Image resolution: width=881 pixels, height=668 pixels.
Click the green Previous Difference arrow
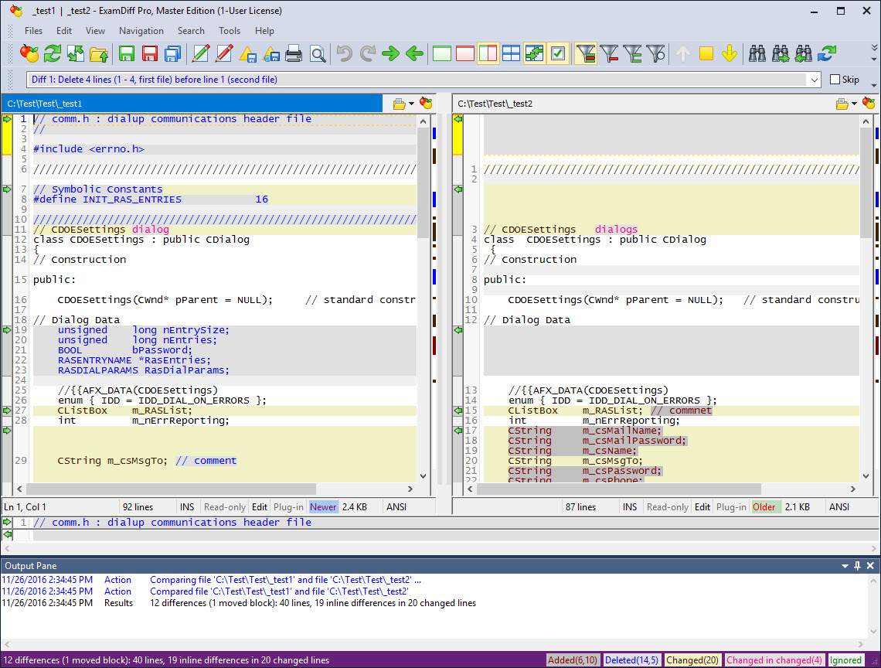pyautogui.click(x=415, y=53)
